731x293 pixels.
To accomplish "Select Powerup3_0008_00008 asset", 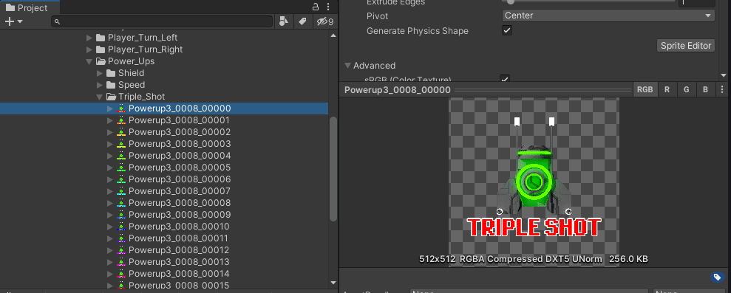I will pos(180,203).
